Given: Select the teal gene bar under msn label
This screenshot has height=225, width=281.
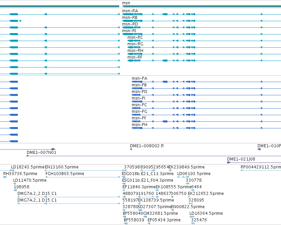Looking at the screenshot, I should coord(201,6).
